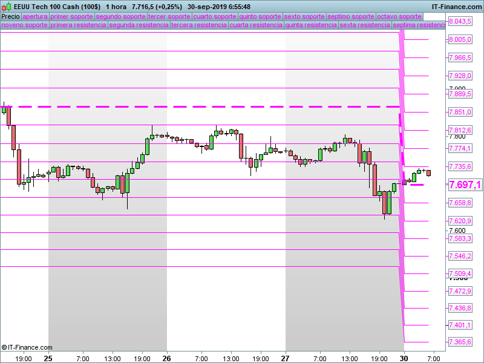Select the septima resistencia label

tap(419, 25)
